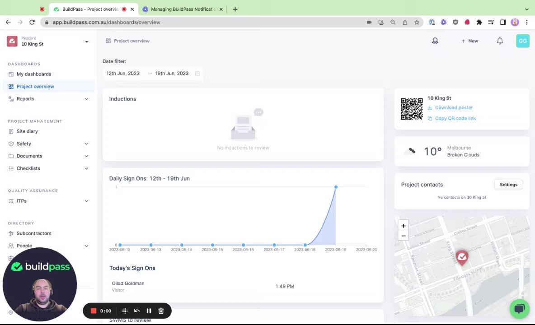Select Project overview in sidebar
Screen dimensions: 535x325
pos(48,87)
